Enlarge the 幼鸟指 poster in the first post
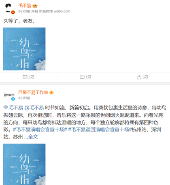The height and width of the screenshot is (185, 170). (x=24, y=49)
